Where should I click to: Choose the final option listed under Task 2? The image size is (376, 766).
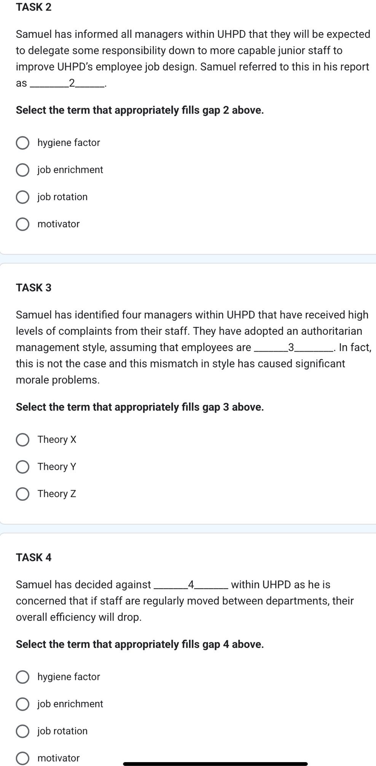23,224
